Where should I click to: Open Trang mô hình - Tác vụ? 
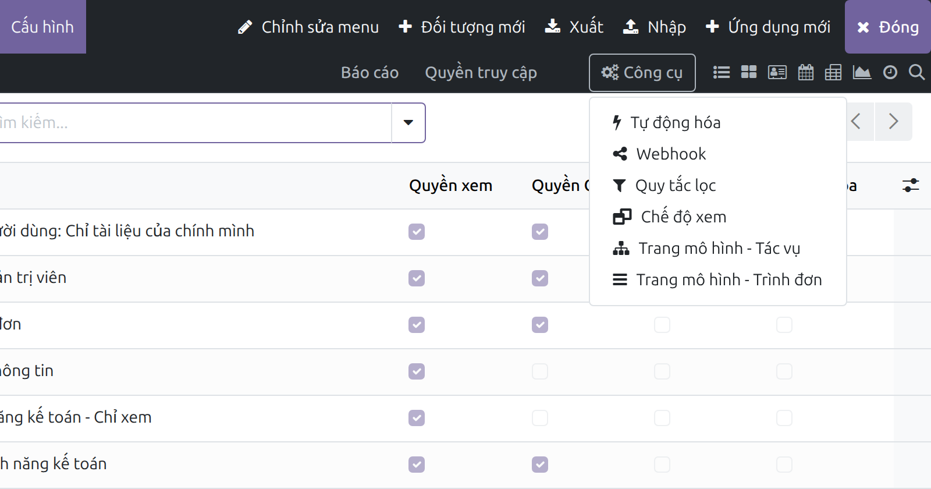(718, 248)
